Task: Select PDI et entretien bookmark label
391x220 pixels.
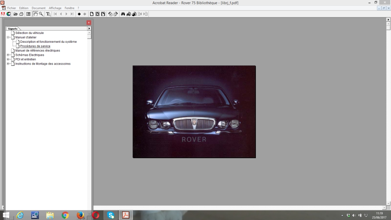Action: coord(26,59)
